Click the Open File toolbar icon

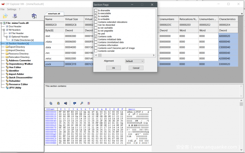(x=5, y=16)
